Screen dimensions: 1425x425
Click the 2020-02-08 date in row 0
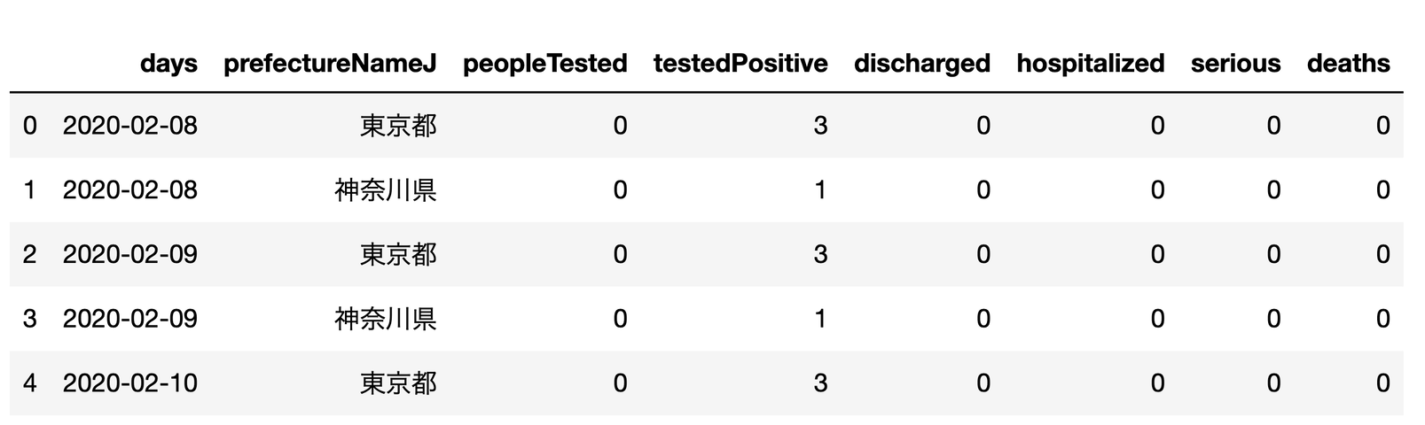(x=130, y=126)
